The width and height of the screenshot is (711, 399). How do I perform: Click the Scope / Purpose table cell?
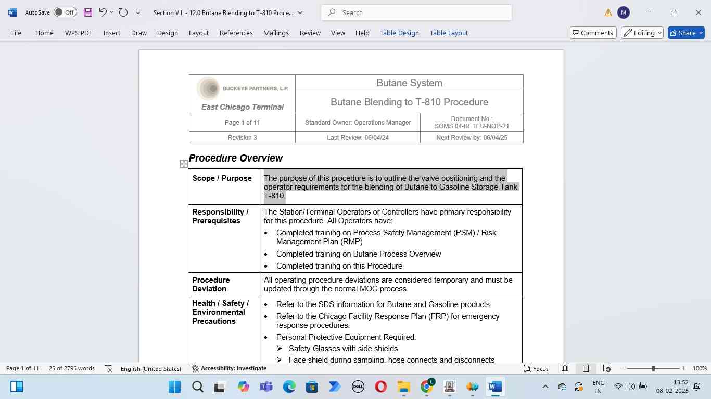224,187
